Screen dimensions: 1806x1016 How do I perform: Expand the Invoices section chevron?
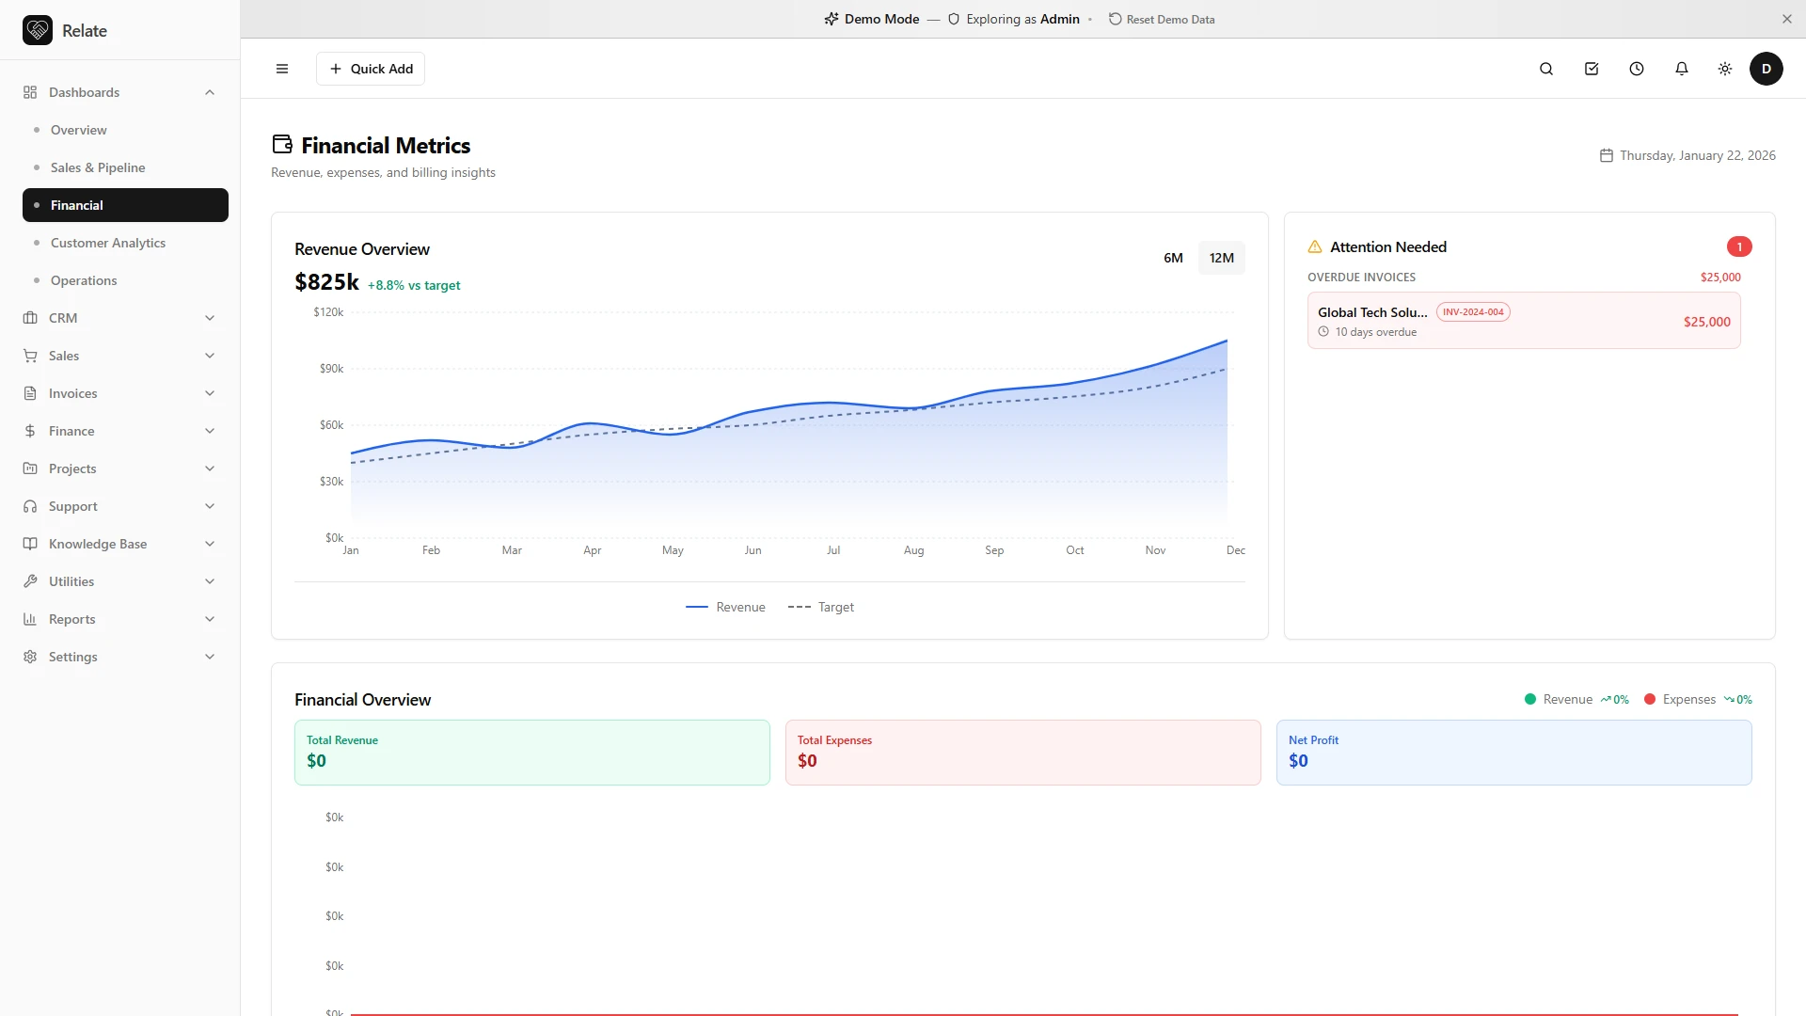[x=210, y=393]
